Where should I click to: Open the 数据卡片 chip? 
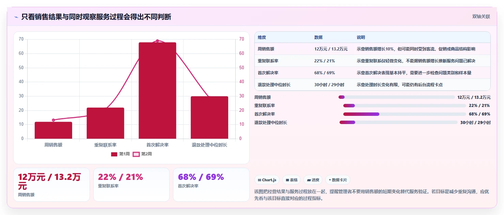(338, 180)
